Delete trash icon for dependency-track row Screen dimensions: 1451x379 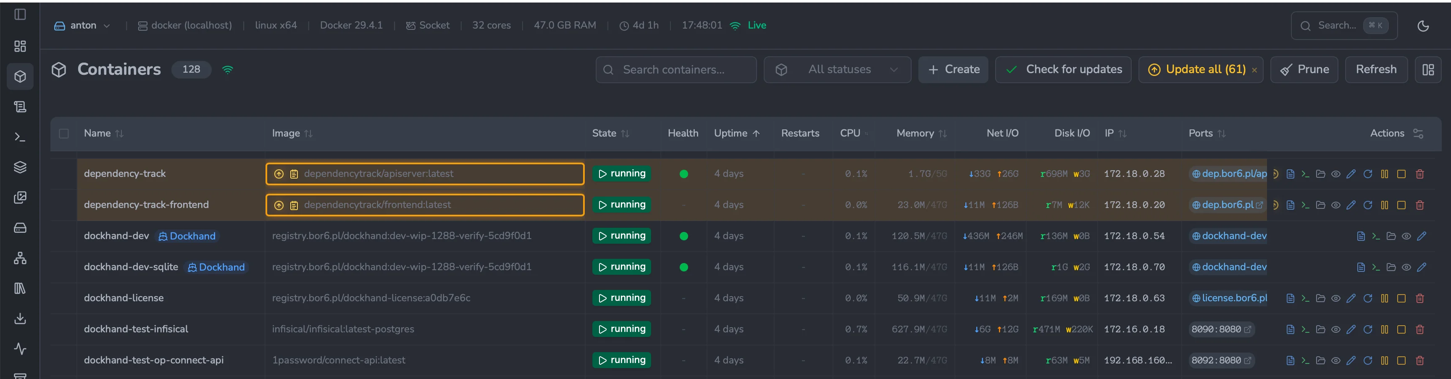pyautogui.click(x=1419, y=174)
